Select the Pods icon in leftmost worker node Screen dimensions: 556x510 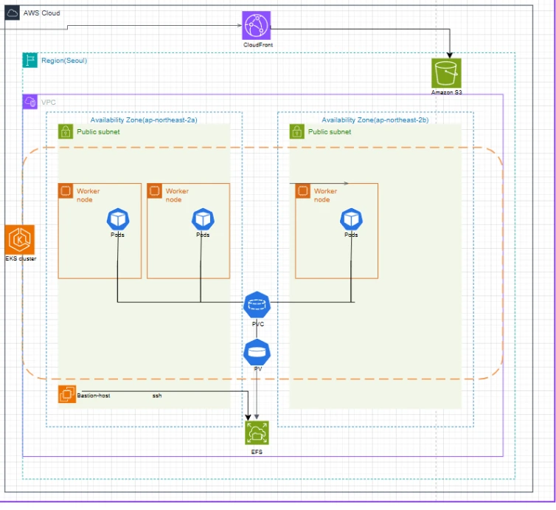click(x=118, y=218)
